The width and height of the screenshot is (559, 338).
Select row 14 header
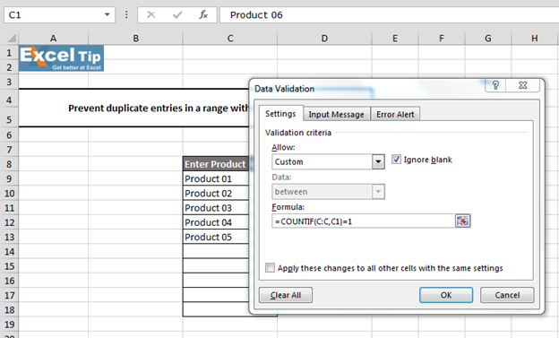9,252
